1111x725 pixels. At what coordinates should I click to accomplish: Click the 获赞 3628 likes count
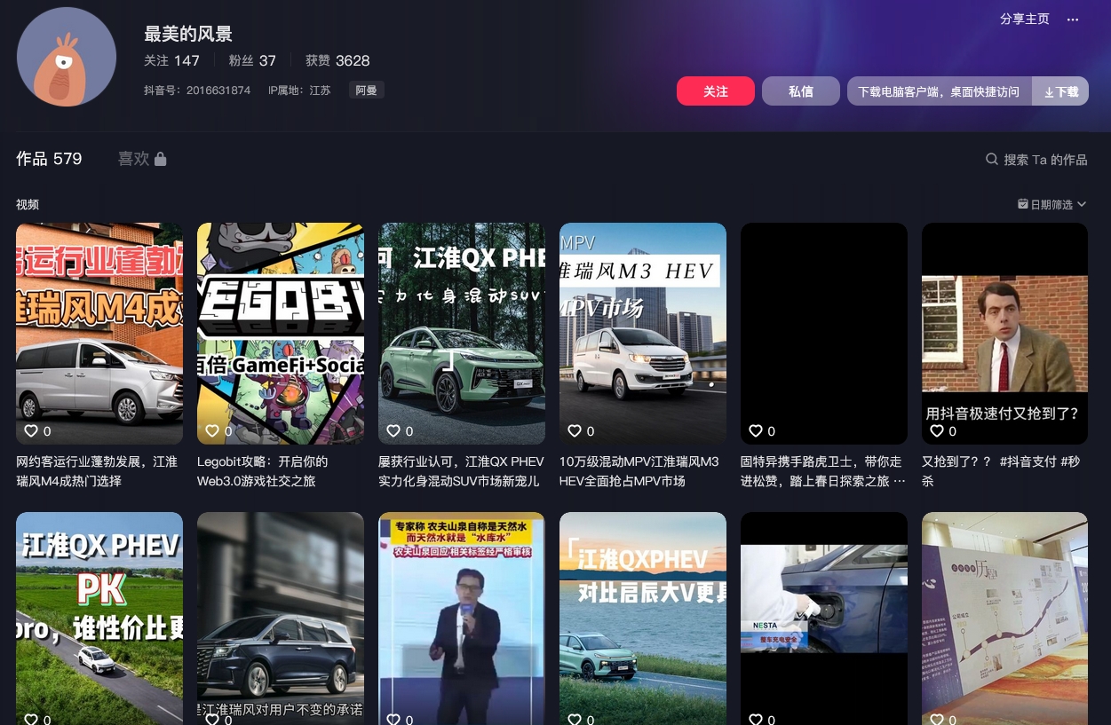tap(337, 60)
